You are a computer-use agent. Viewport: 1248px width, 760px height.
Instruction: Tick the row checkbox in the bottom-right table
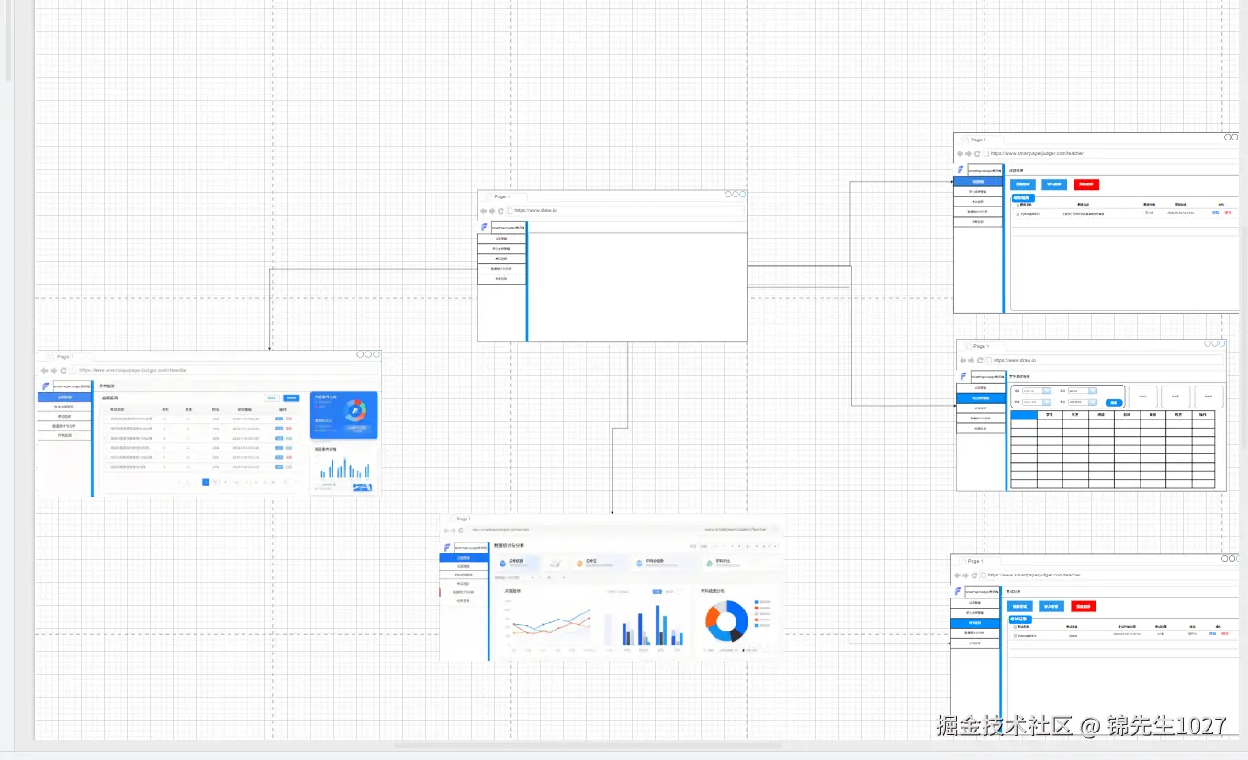click(x=1015, y=634)
